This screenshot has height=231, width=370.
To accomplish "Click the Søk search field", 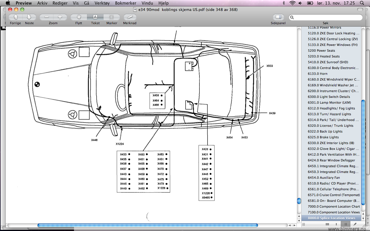I will pyautogui.click(x=325, y=18).
